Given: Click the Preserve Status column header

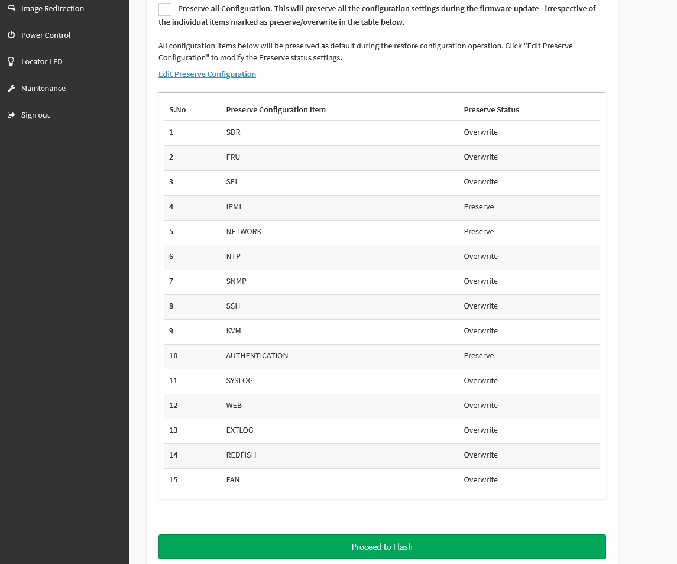Looking at the screenshot, I should 491,110.
